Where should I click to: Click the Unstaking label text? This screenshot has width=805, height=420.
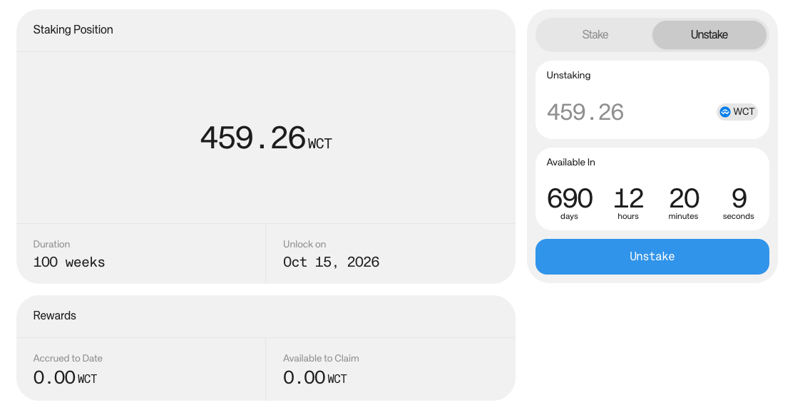pyautogui.click(x=568, y=76)
